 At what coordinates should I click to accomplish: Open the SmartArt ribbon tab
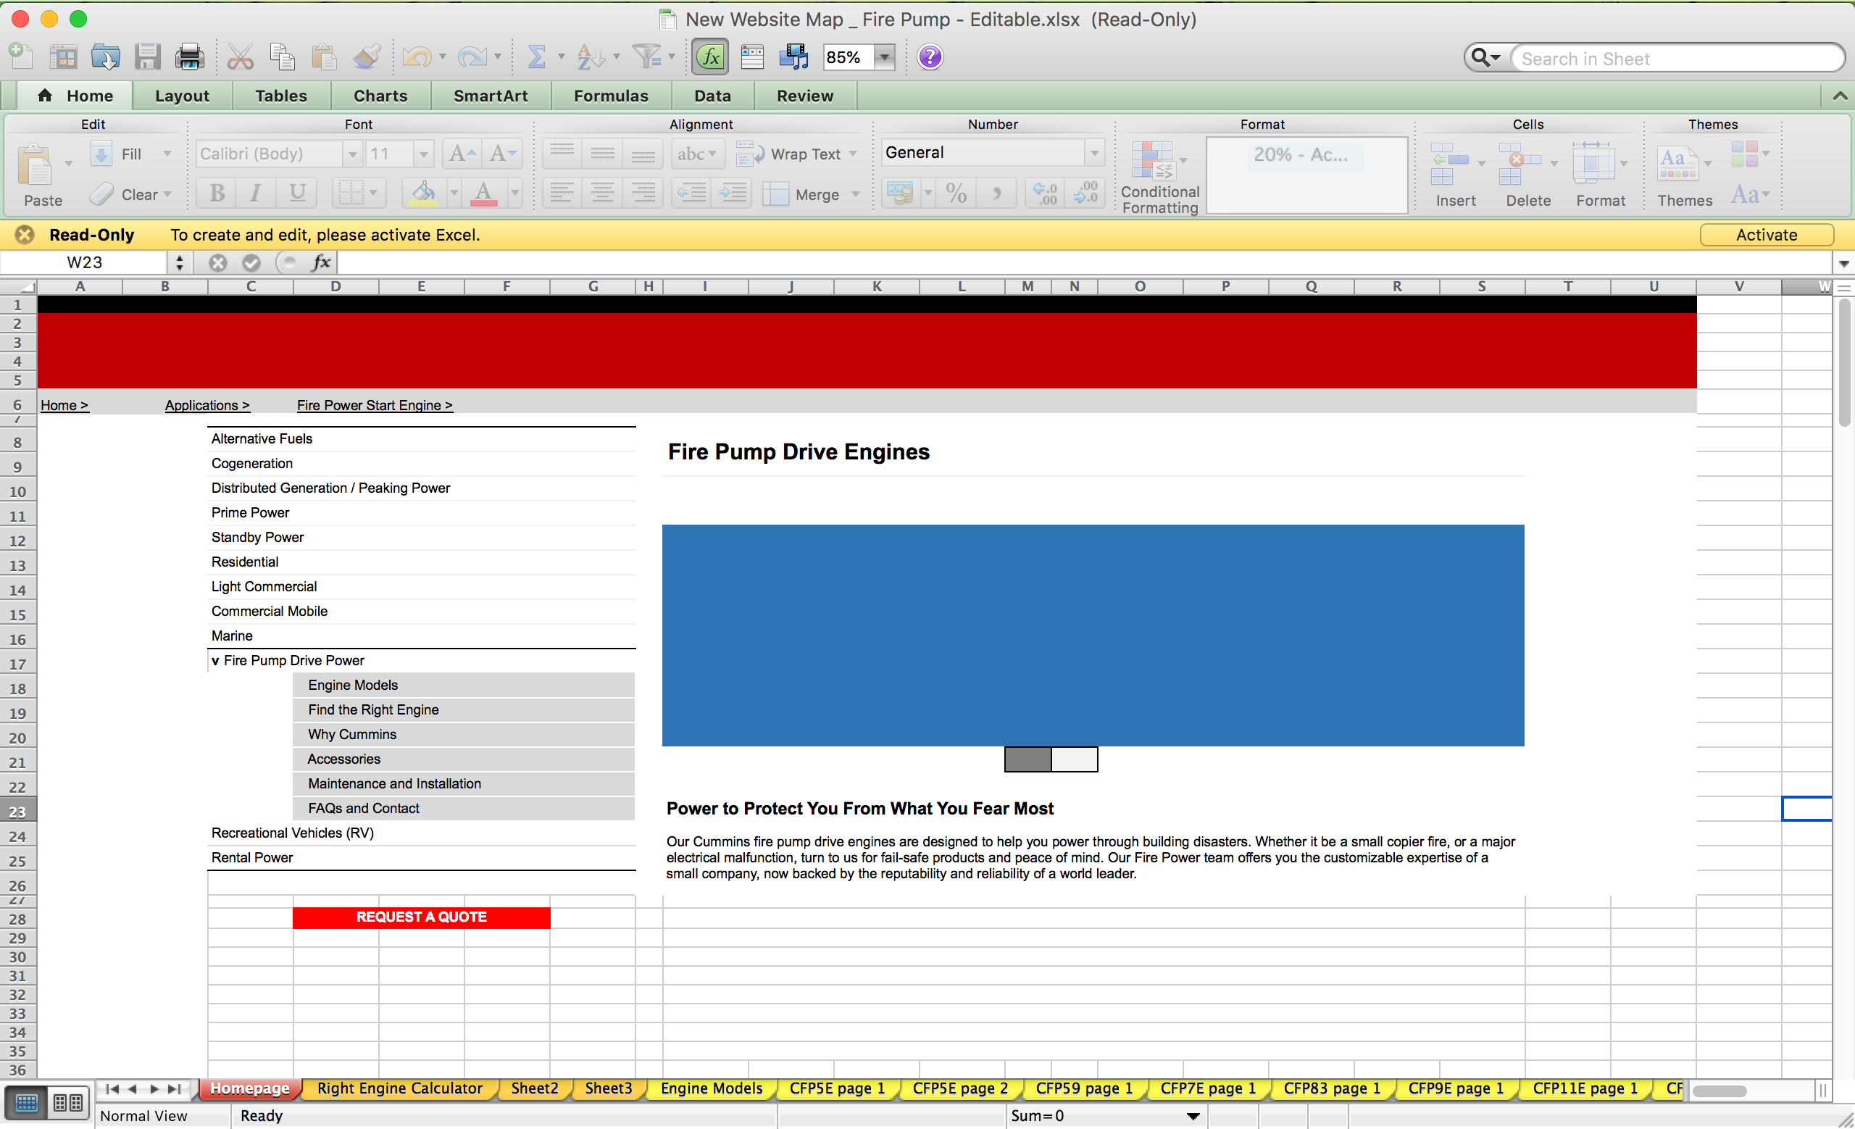pyautogui.click(x=491, y=96)
